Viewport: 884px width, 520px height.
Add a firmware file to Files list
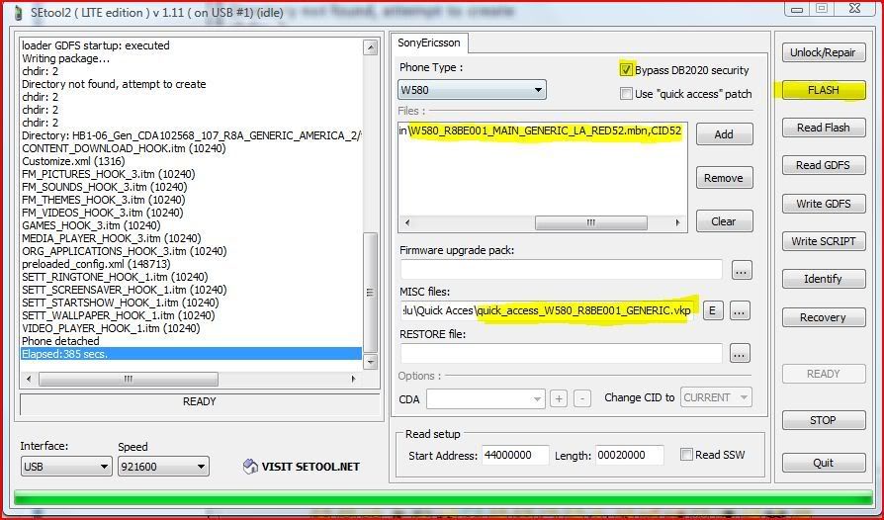click(725, 134)
